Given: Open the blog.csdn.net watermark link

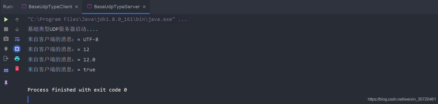Looking at the screenshot, I should (402, 99).
